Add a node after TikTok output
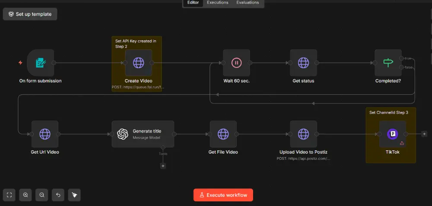Image resolution: width=432 pixels, height=206 pixels. click(x=424, y=134)
